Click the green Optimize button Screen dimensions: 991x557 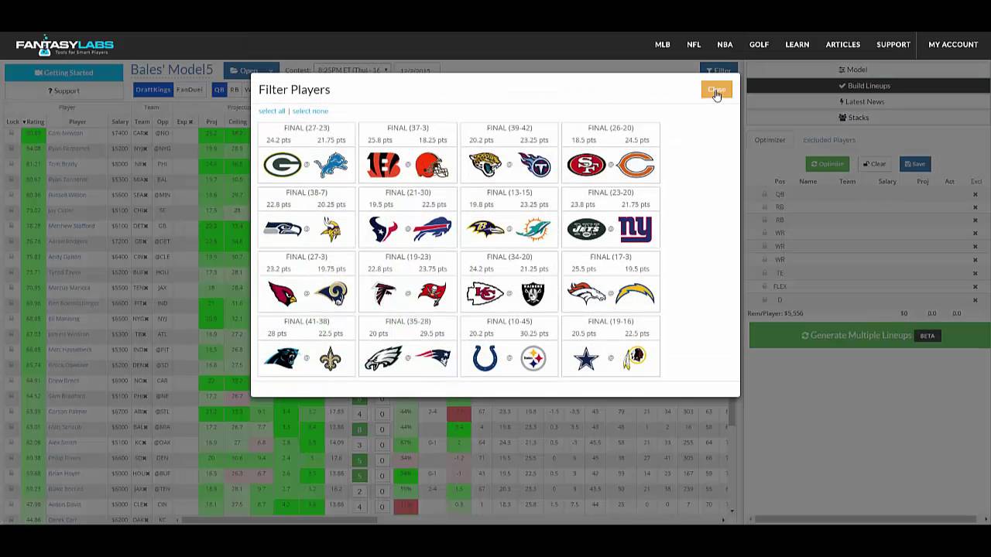(x=827, y=164)
